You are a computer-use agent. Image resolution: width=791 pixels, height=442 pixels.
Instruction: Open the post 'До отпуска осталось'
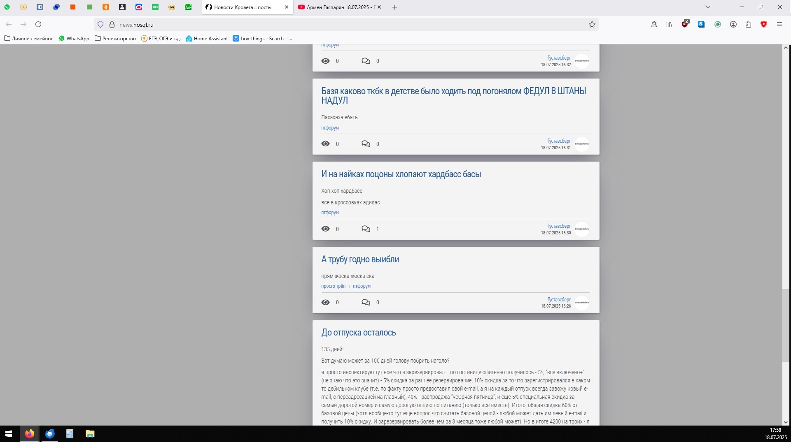pyautogui.click(x=358, y=333)
